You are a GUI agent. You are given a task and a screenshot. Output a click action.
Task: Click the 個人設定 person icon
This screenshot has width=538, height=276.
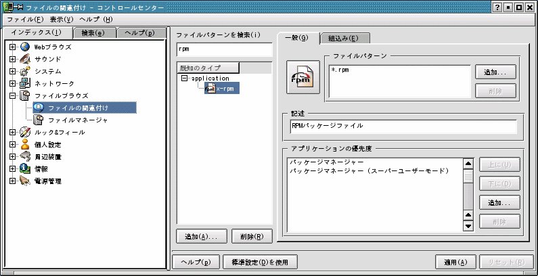[x=25, y=144]
